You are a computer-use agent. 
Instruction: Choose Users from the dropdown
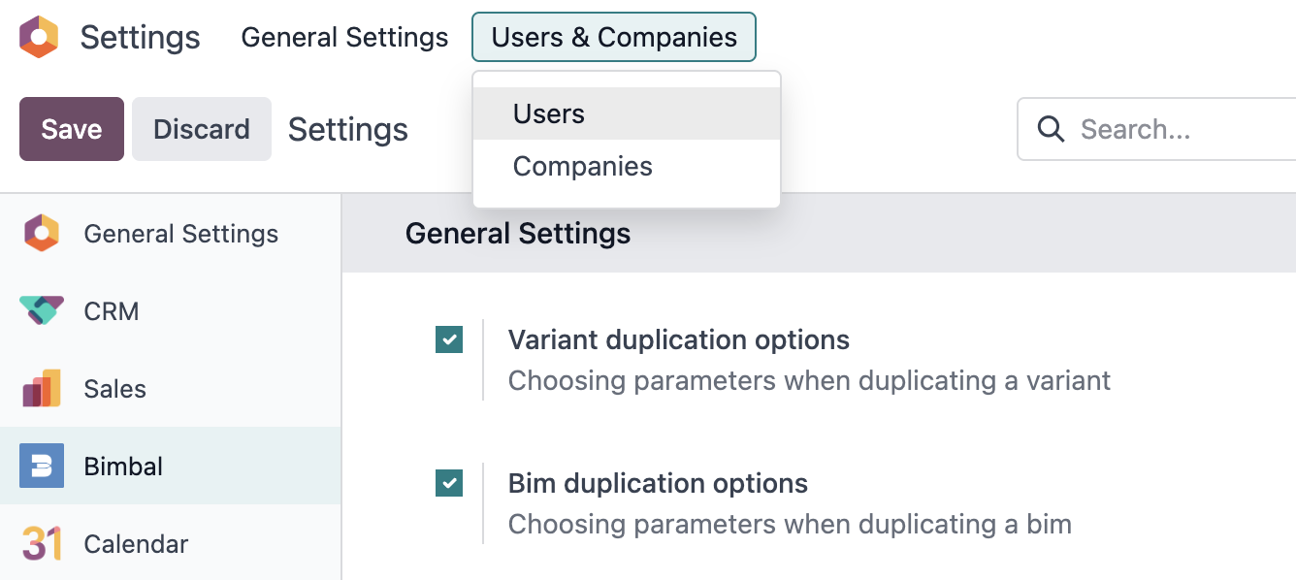pyautogui.click(x=627, y=113)
